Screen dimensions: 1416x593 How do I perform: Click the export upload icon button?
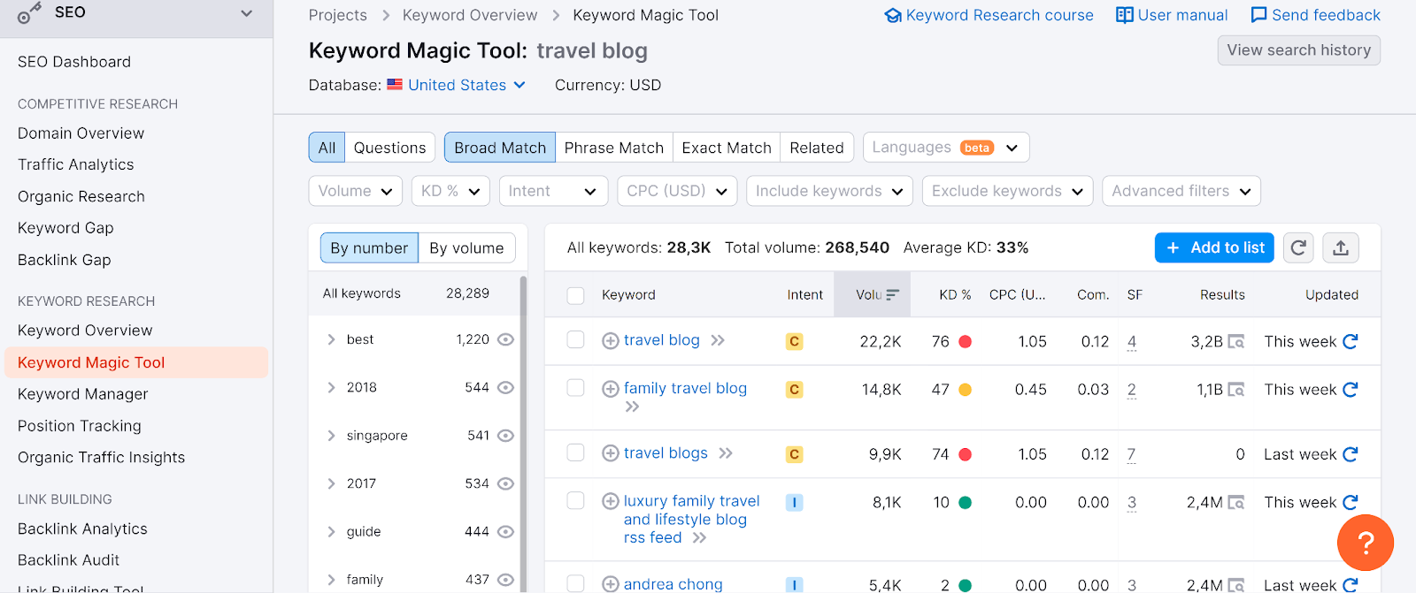1341,247
